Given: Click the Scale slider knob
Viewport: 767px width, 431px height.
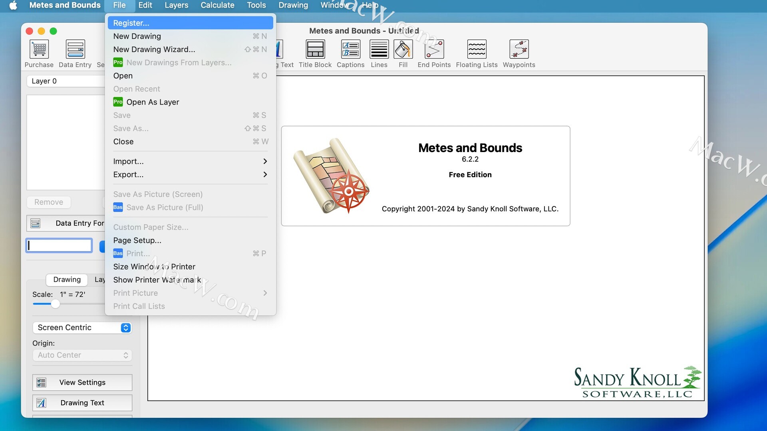Looking at the screenshot, I should point(55,304).
